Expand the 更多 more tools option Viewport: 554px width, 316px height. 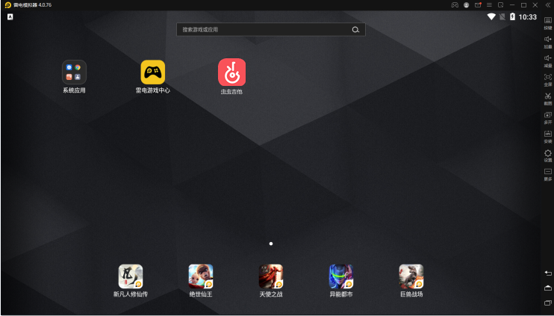point(547,173)
